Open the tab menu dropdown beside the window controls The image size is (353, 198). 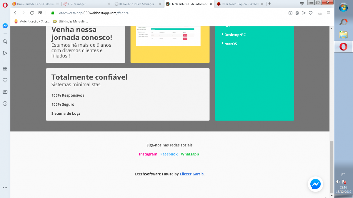[x=302, y=4]
